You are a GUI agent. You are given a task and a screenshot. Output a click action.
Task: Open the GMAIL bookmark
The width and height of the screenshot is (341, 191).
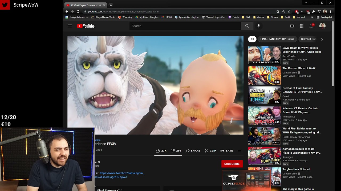167,17
